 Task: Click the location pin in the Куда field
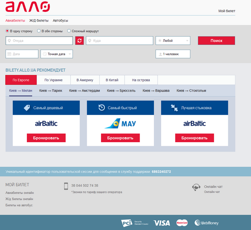(90, 41)
